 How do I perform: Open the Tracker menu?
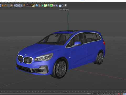click(x=39, y=3)
